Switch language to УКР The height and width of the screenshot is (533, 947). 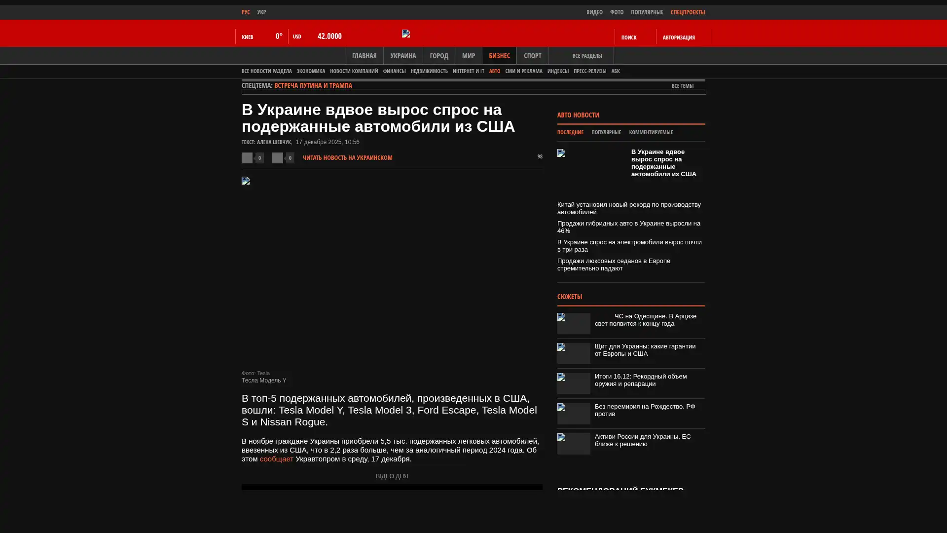click(x=261, y=12)
